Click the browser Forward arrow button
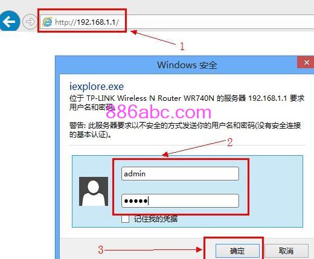 [x=30, y=22]
